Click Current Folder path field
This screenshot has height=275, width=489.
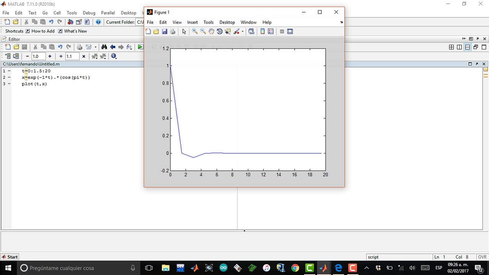pos(140,22)
